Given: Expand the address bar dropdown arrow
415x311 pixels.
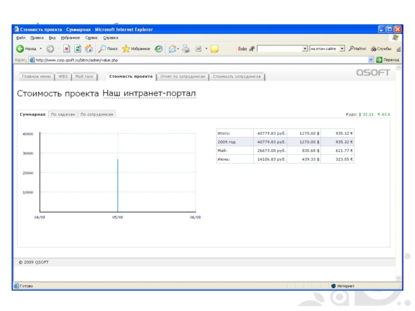Looking at the screenshot, I should 370,60.
